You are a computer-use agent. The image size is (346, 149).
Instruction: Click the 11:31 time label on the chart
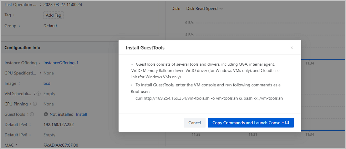point(253,134)
